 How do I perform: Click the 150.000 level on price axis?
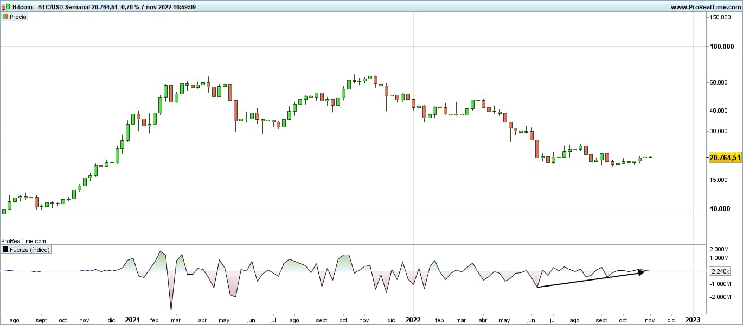click(726, 18)
